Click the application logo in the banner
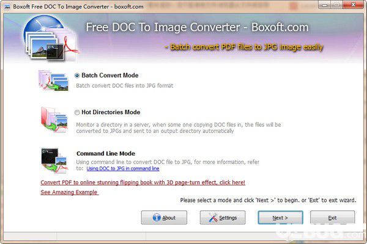367x244 pixels. click(x=50, y=38)
